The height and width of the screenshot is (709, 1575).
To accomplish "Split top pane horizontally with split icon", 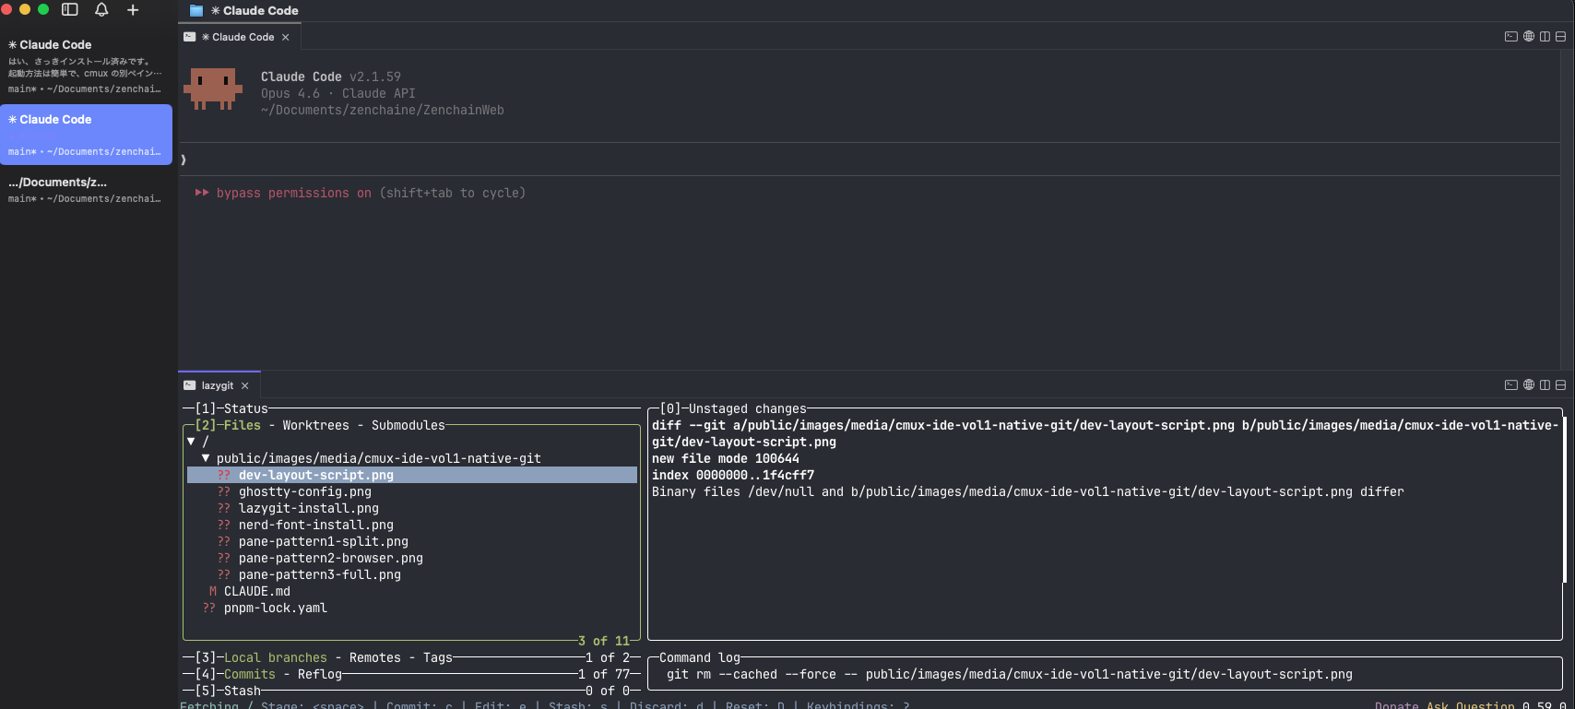I will pyautogui.click(x=1560, y=37).
